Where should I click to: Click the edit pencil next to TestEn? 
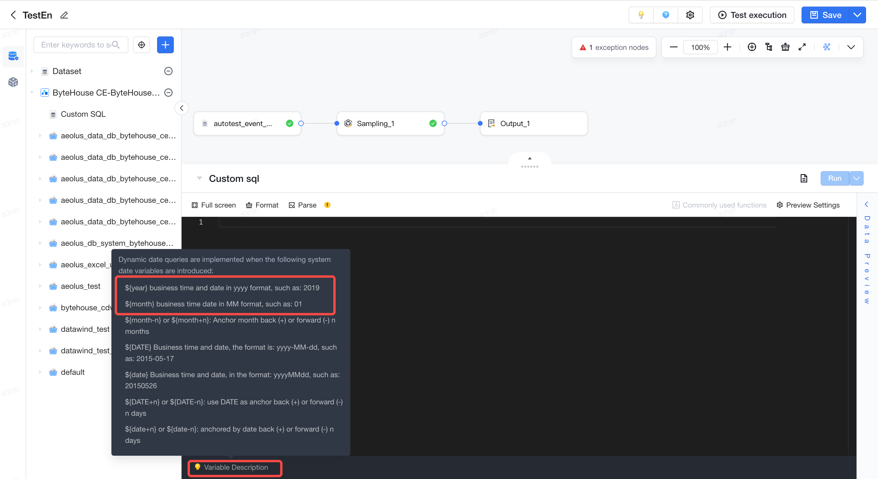click(64, 15)
